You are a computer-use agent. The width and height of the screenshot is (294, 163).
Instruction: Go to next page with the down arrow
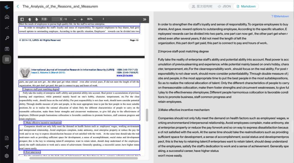(36, 19)
